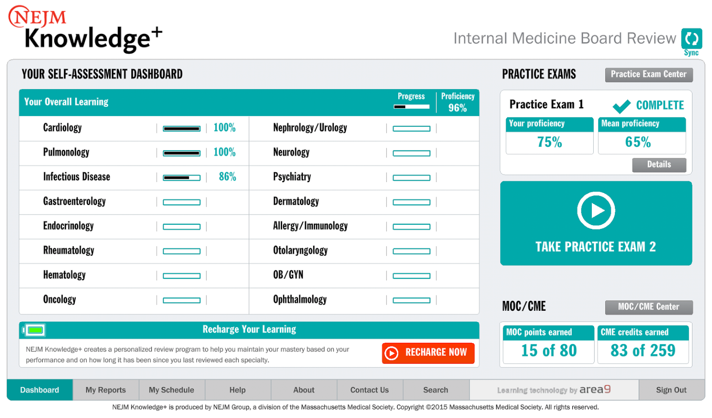Switch to the My Reports tab
The image size is (712, 418).
click(x=105, y=390)
